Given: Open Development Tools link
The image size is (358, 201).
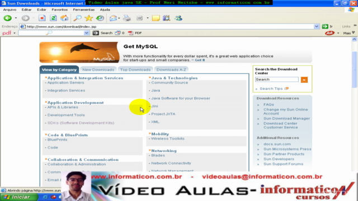Looking at the screenshot, I should [x=66, y=115].
